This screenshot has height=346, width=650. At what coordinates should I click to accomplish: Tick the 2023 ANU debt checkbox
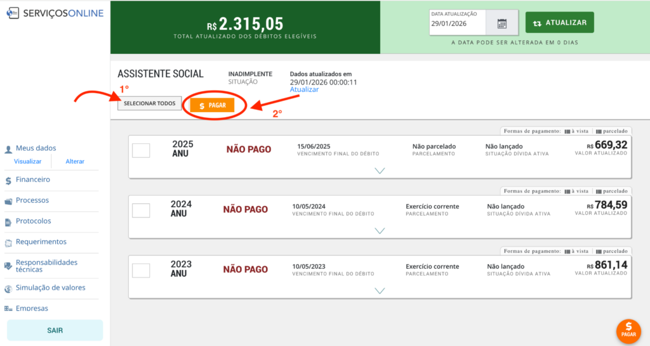pyautogui.click(x=141, y=270)
